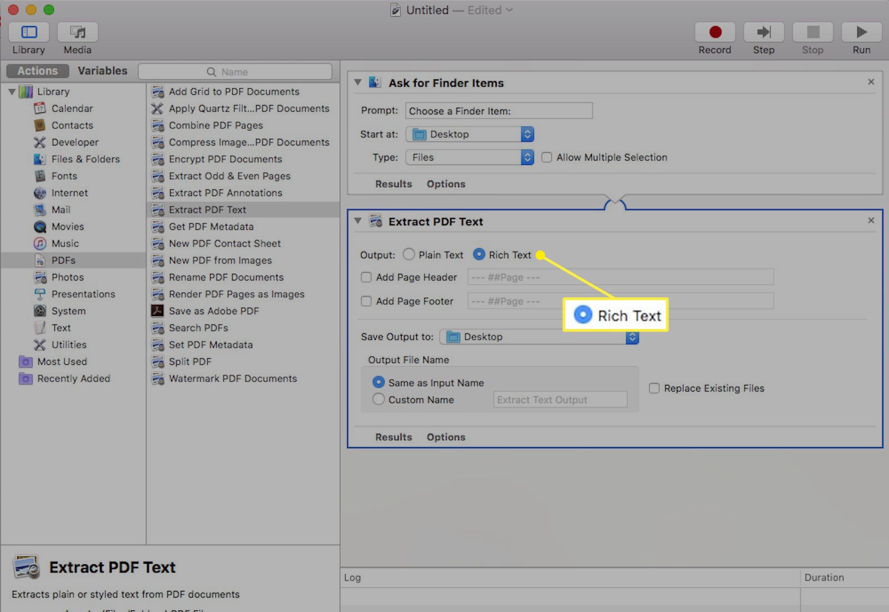Click the Custom Name output text field
The image size is (889, 612).
point(560,400)
